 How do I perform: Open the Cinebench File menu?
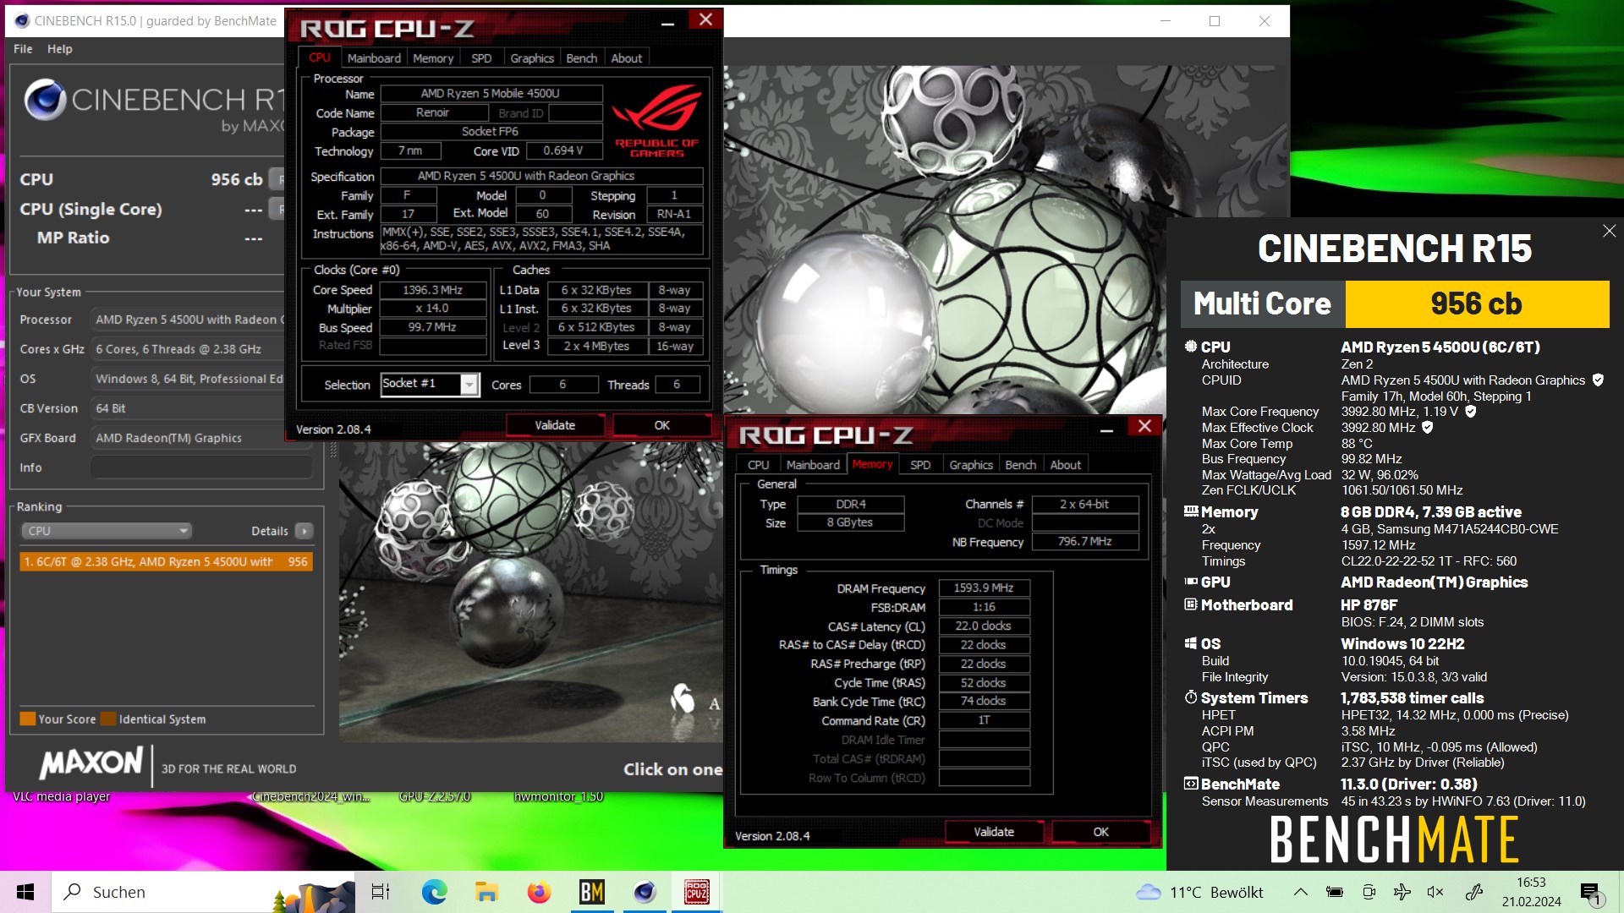click(23, 49)
